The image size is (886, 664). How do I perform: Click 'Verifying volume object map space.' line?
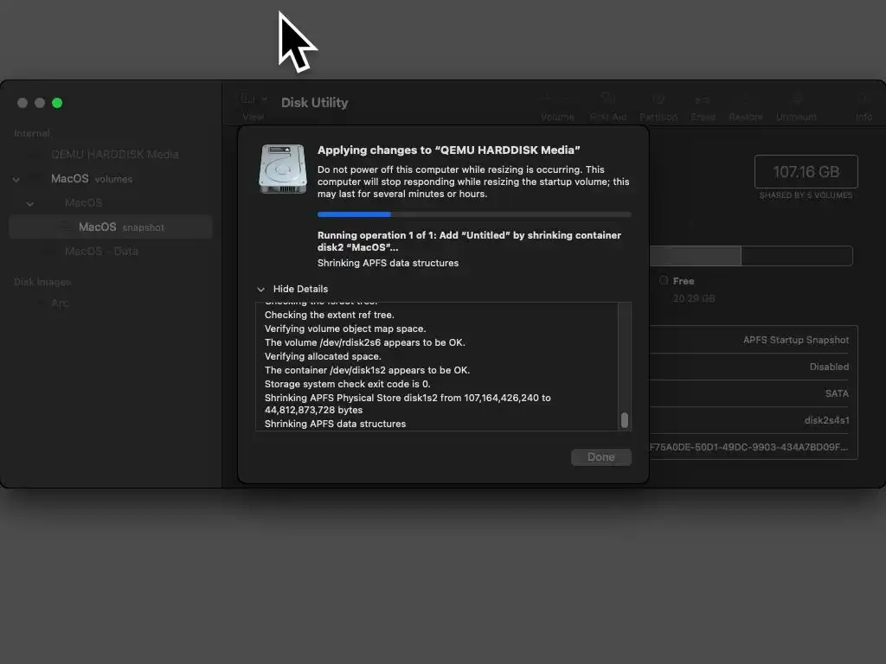click(345, 329)
